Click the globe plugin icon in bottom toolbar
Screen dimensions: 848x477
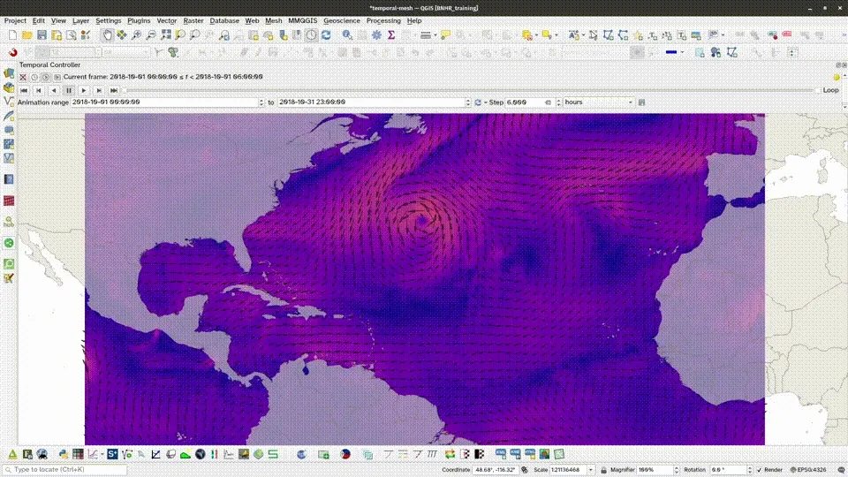click(x=201, y=454)
